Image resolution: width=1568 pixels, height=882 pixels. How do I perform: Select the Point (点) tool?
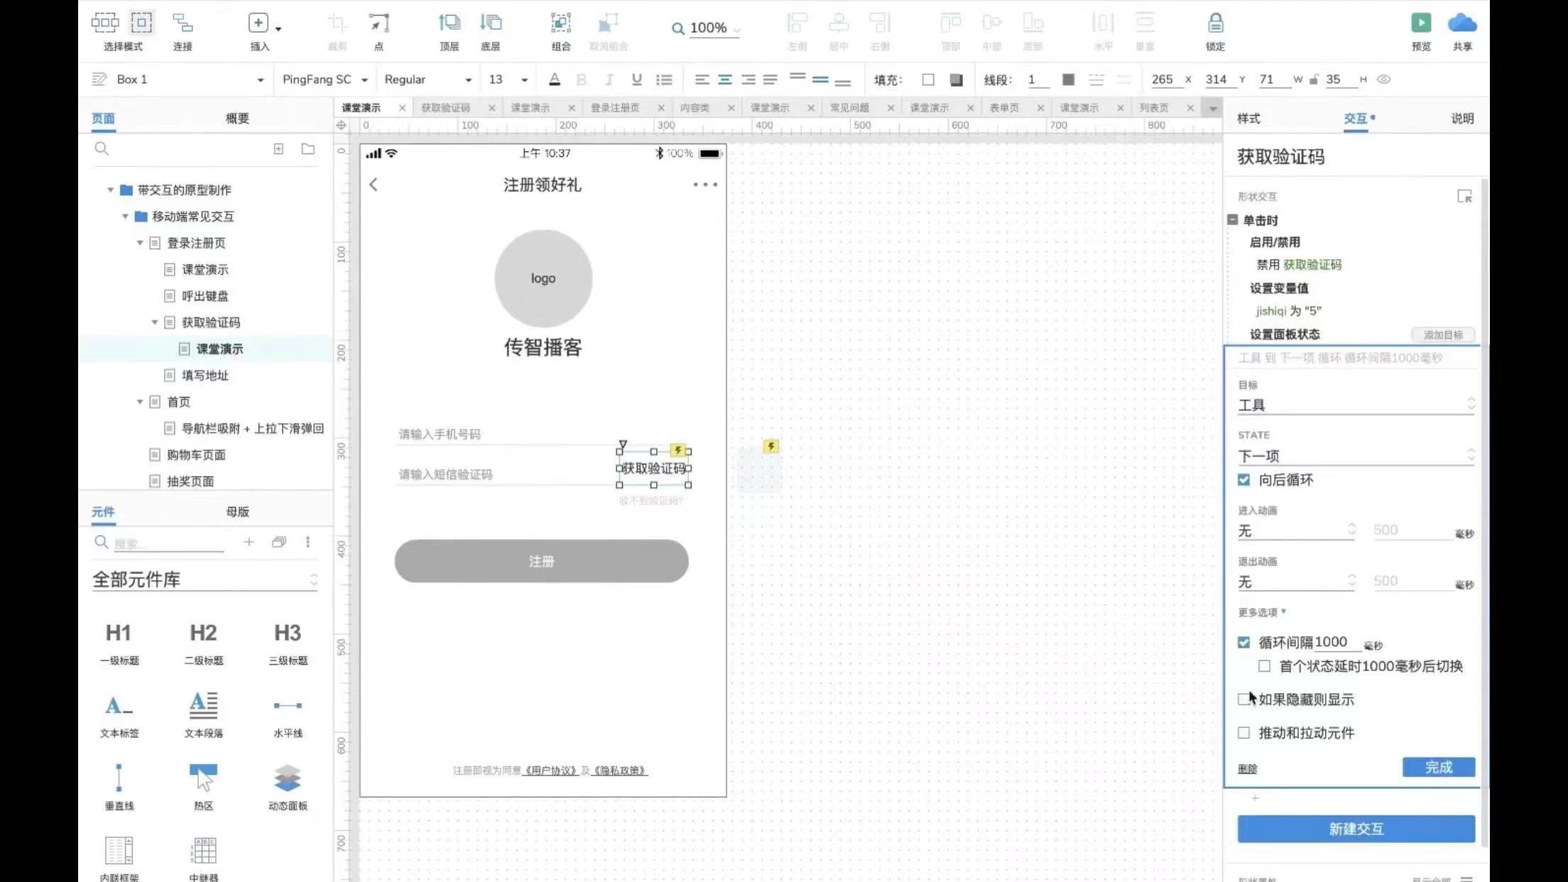(379, 23)
